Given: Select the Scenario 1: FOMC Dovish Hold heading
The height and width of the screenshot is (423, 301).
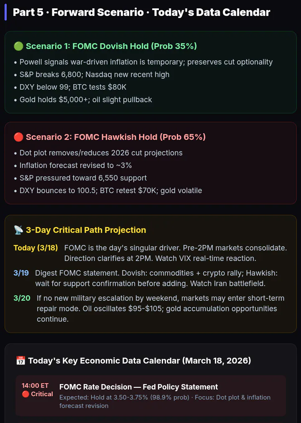Looking at the screenshot, I should [x=111, y=46].
